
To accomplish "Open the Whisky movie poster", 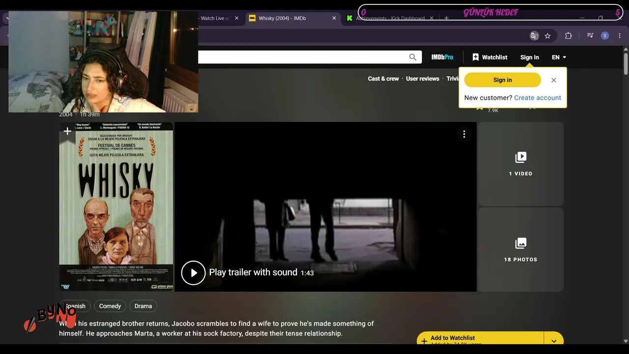I will click(x=116, y=206).
